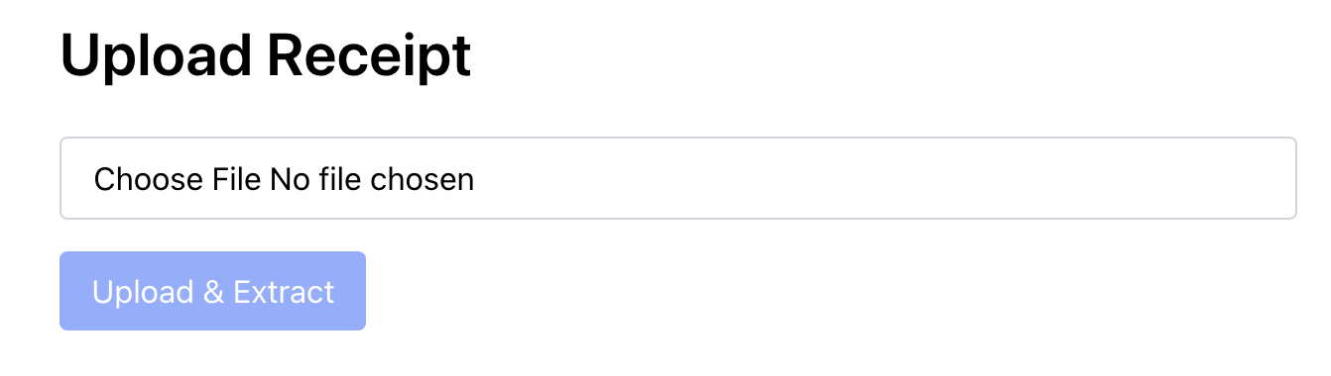Click the Upload Receipt heading

[x=266, y=55]
